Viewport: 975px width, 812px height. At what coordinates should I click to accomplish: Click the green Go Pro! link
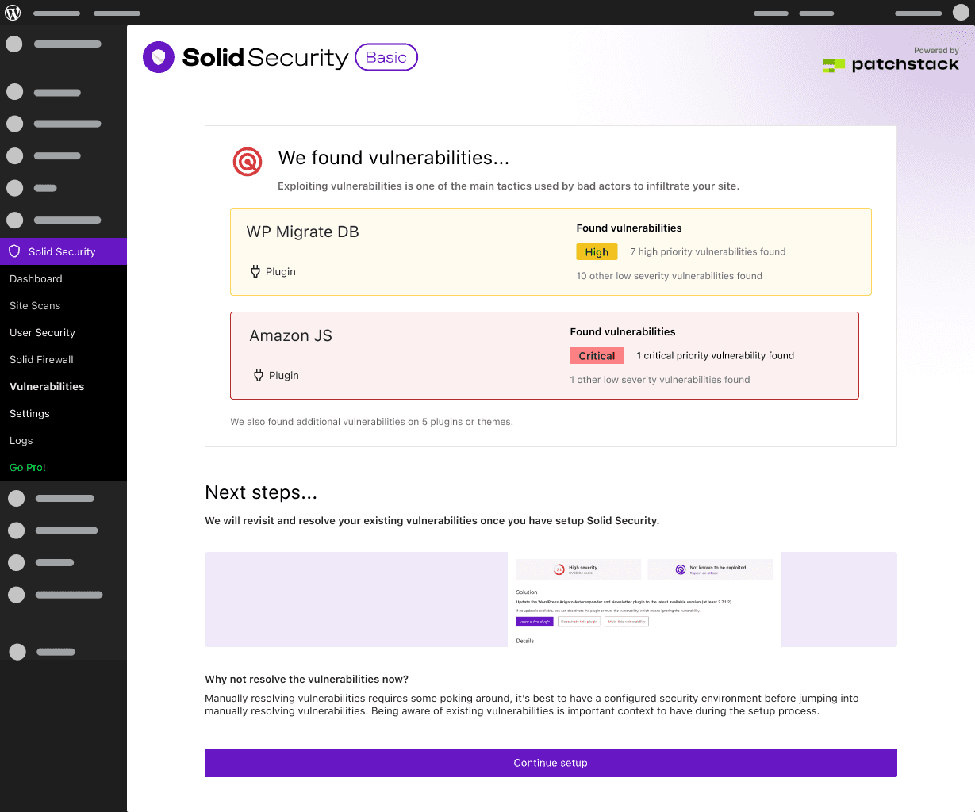click(28, 467)
